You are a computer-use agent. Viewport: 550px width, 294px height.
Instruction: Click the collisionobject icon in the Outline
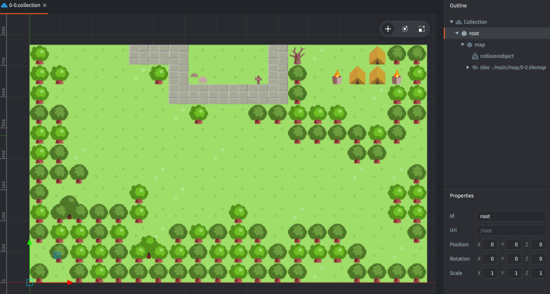[x=475, y=56]
